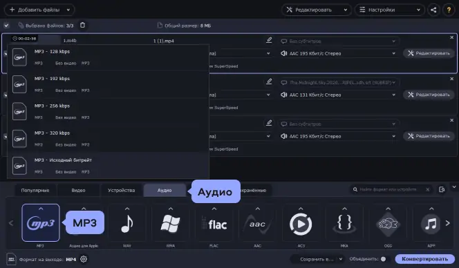Remove the first file with its X
459x268 pixels.
451,37
